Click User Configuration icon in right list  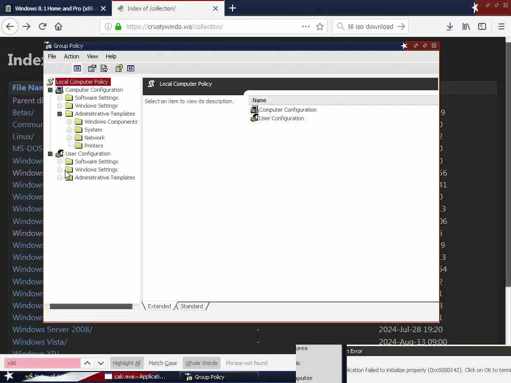click(x=254, y=118)
